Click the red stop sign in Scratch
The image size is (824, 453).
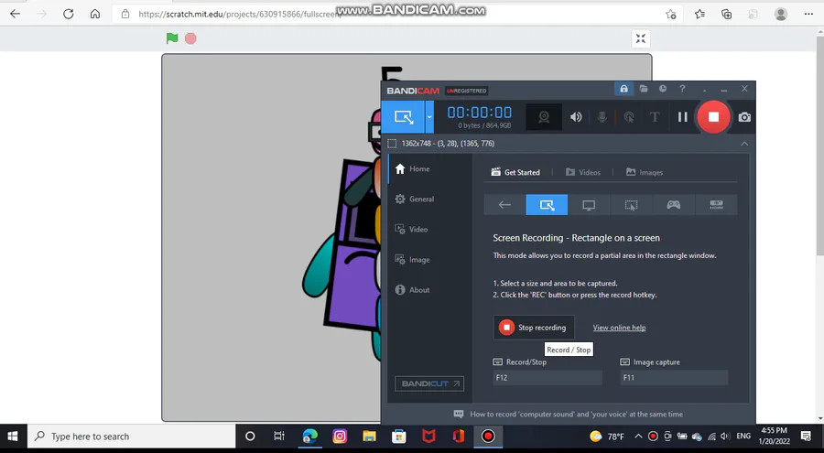(190, 38)
